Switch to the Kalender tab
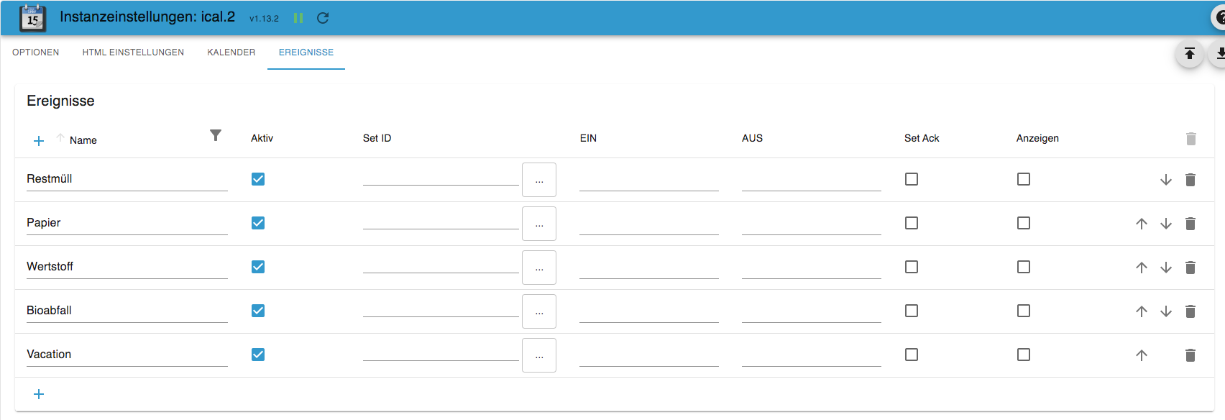 231,52
